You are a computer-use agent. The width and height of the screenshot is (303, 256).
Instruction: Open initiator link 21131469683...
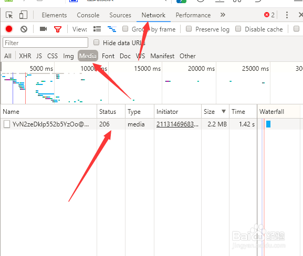pyautogui.click(x=177, y=124)
